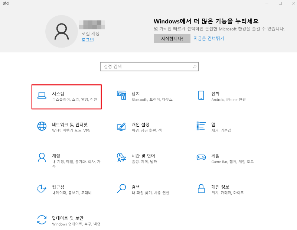Click the Windows 업데이트, 복구, 백업 description
Image resolution: width=297 pixels, height=230 pixels.
76,224
